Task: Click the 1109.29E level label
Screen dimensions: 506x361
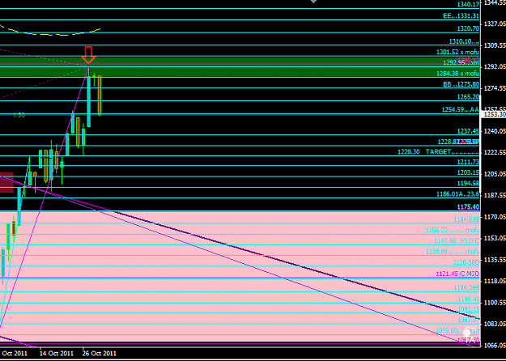Action: click(x=466, y=287)
